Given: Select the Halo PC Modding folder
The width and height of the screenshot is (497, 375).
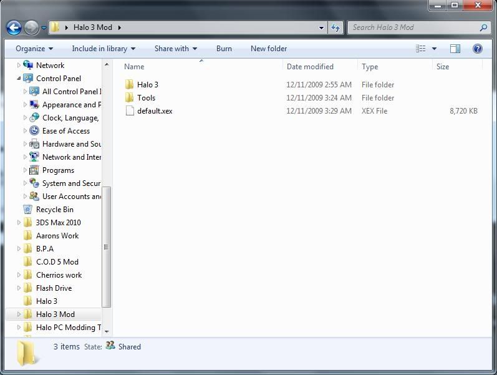Looking at the screenshot, I should (x=69, y=328).
